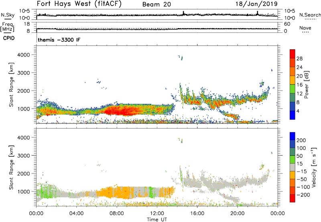Screen dimensions: 321x222
Task: Pick the gray -15 to 15 velocity swatch
Action: click(293, 167)
